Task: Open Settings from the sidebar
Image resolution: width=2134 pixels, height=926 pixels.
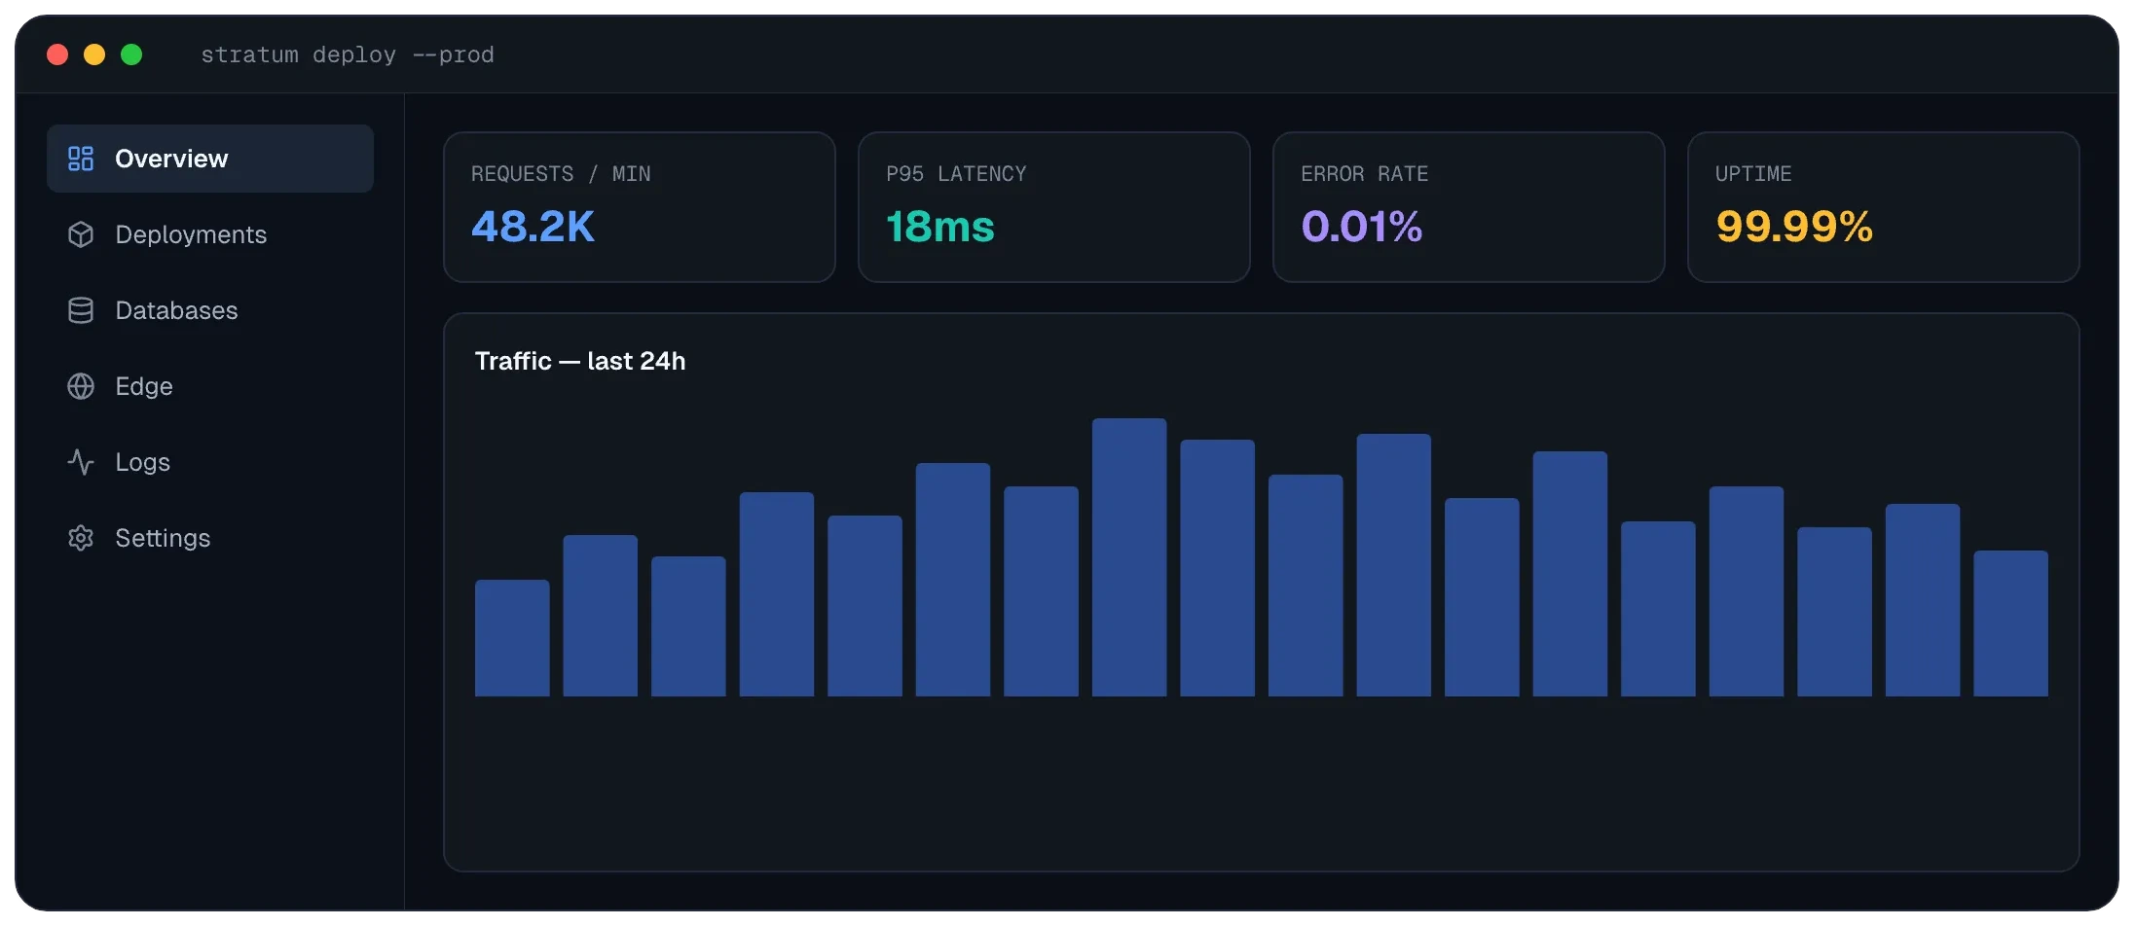Action: point(210,538)
